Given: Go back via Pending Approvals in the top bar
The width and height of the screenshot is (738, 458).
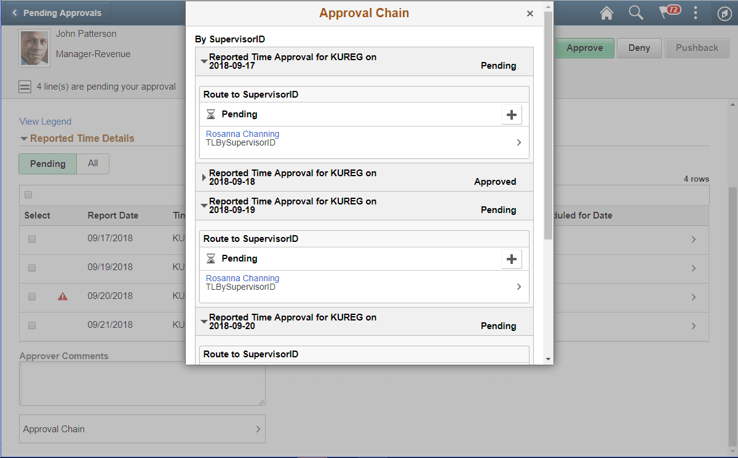Looking at the screenshot, I should (57, 12).
